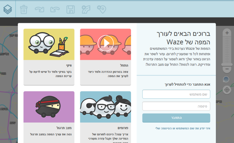The image size is (234, 143).
Task: Open the map layers icon
Action: [8, 9]
